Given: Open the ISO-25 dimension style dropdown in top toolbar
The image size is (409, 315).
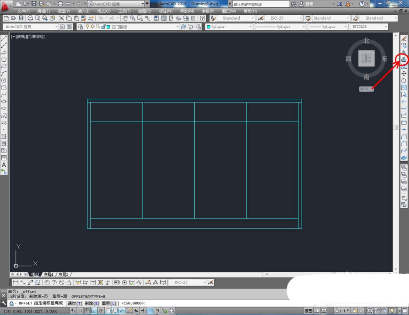Looking at the screenshot, I should click(283, 18).
